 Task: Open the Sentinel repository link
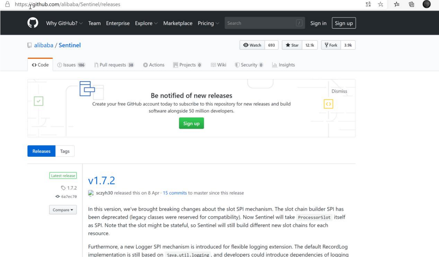click(70, 45)
